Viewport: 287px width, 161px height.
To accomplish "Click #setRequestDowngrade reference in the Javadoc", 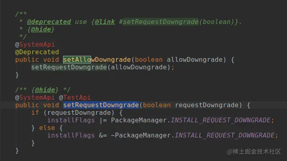I will [x=159, y=22].
